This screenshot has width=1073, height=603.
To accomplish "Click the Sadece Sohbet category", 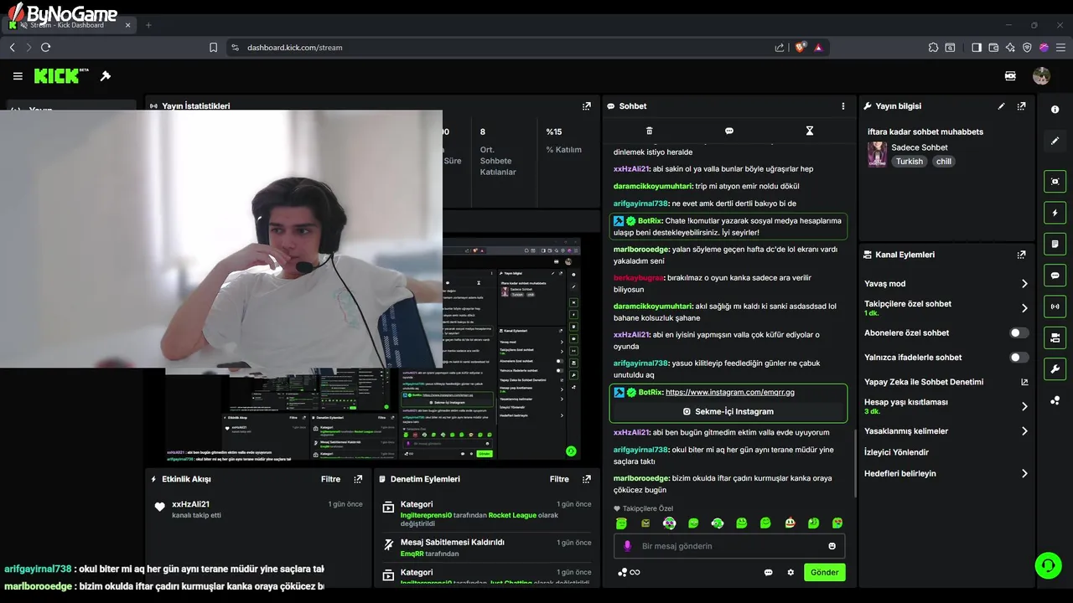I will (919, 147).
